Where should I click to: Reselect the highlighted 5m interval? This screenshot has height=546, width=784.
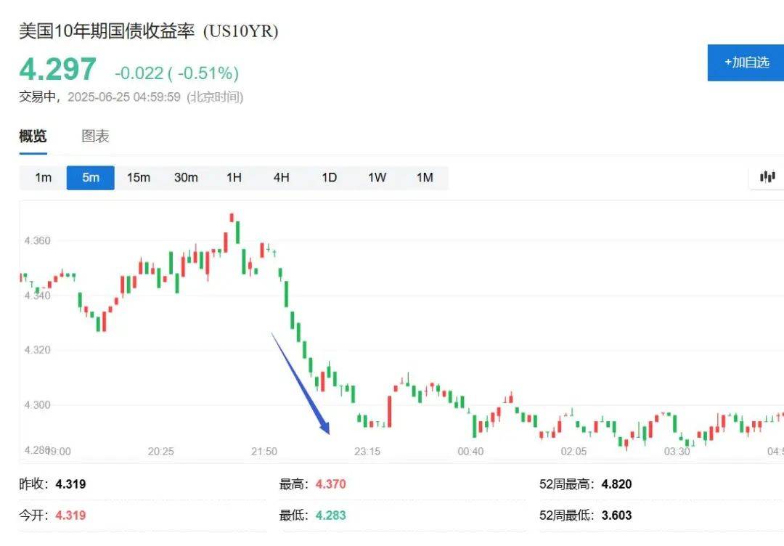coord(90,177)
